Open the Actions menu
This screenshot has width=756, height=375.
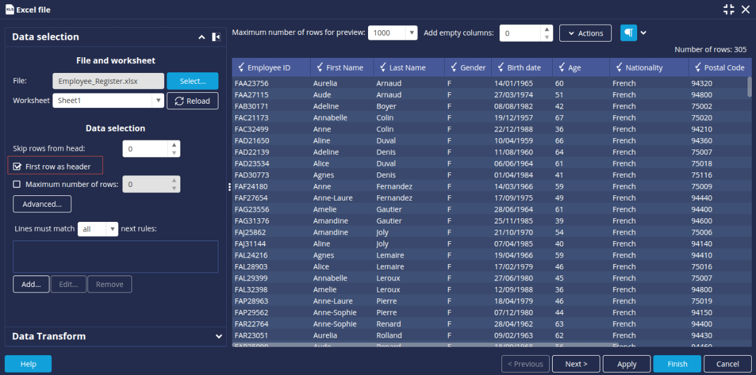click(585, 33)
